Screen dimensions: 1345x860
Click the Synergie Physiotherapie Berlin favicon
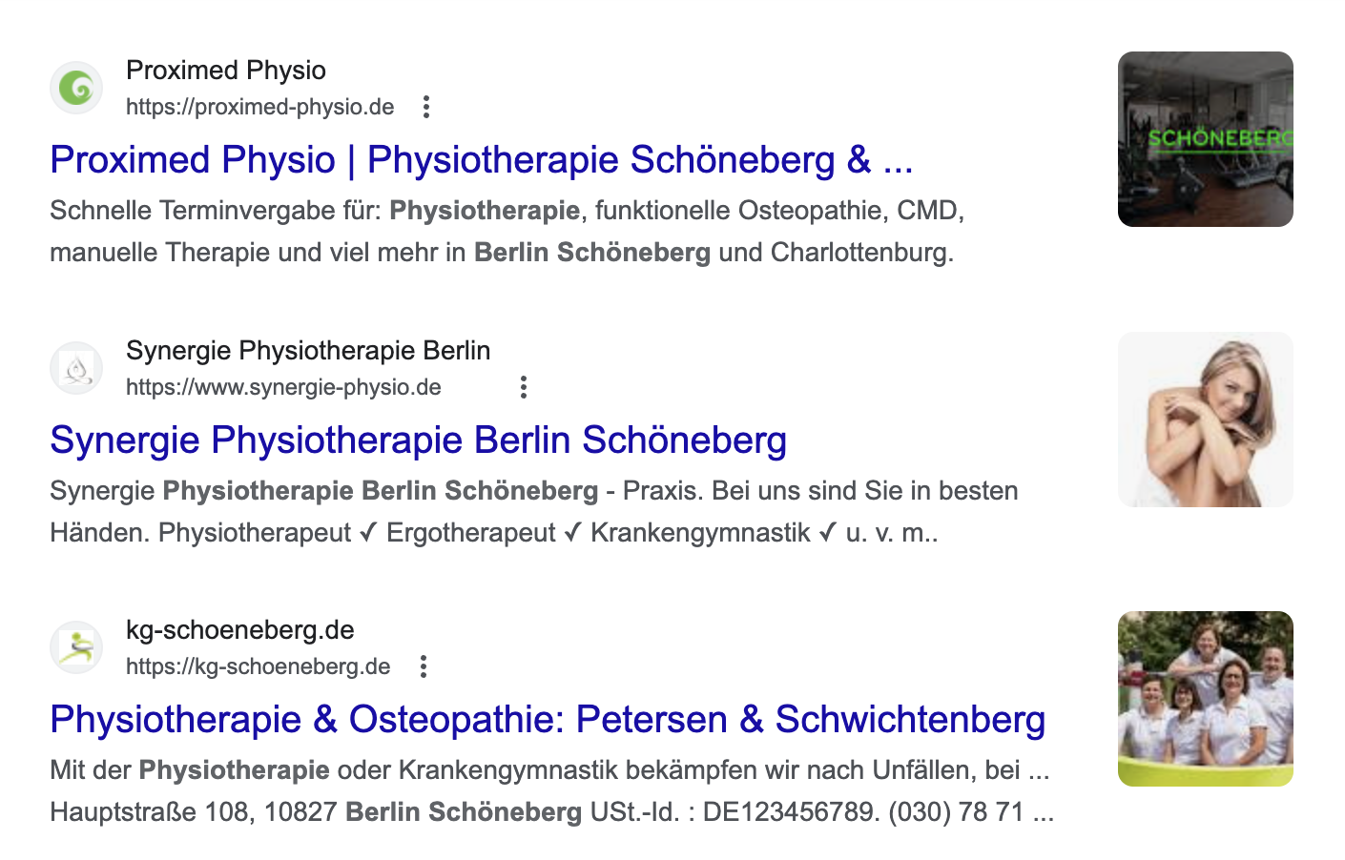click(x=76, y=368)
